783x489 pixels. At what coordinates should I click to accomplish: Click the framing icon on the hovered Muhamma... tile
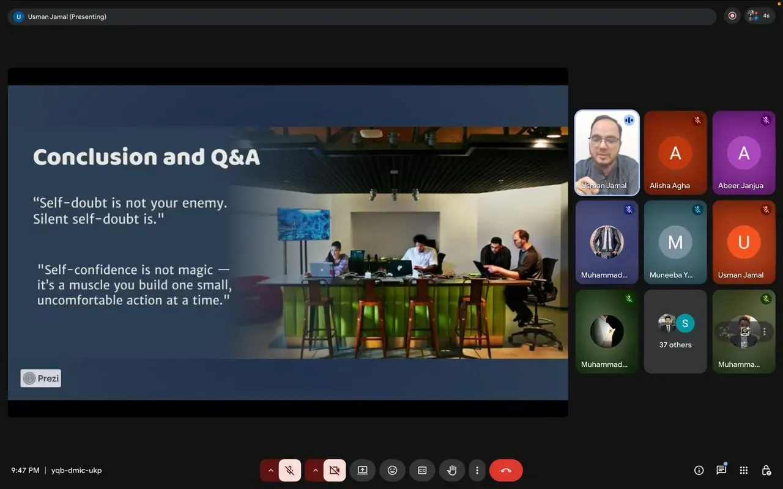coord(725,331)
